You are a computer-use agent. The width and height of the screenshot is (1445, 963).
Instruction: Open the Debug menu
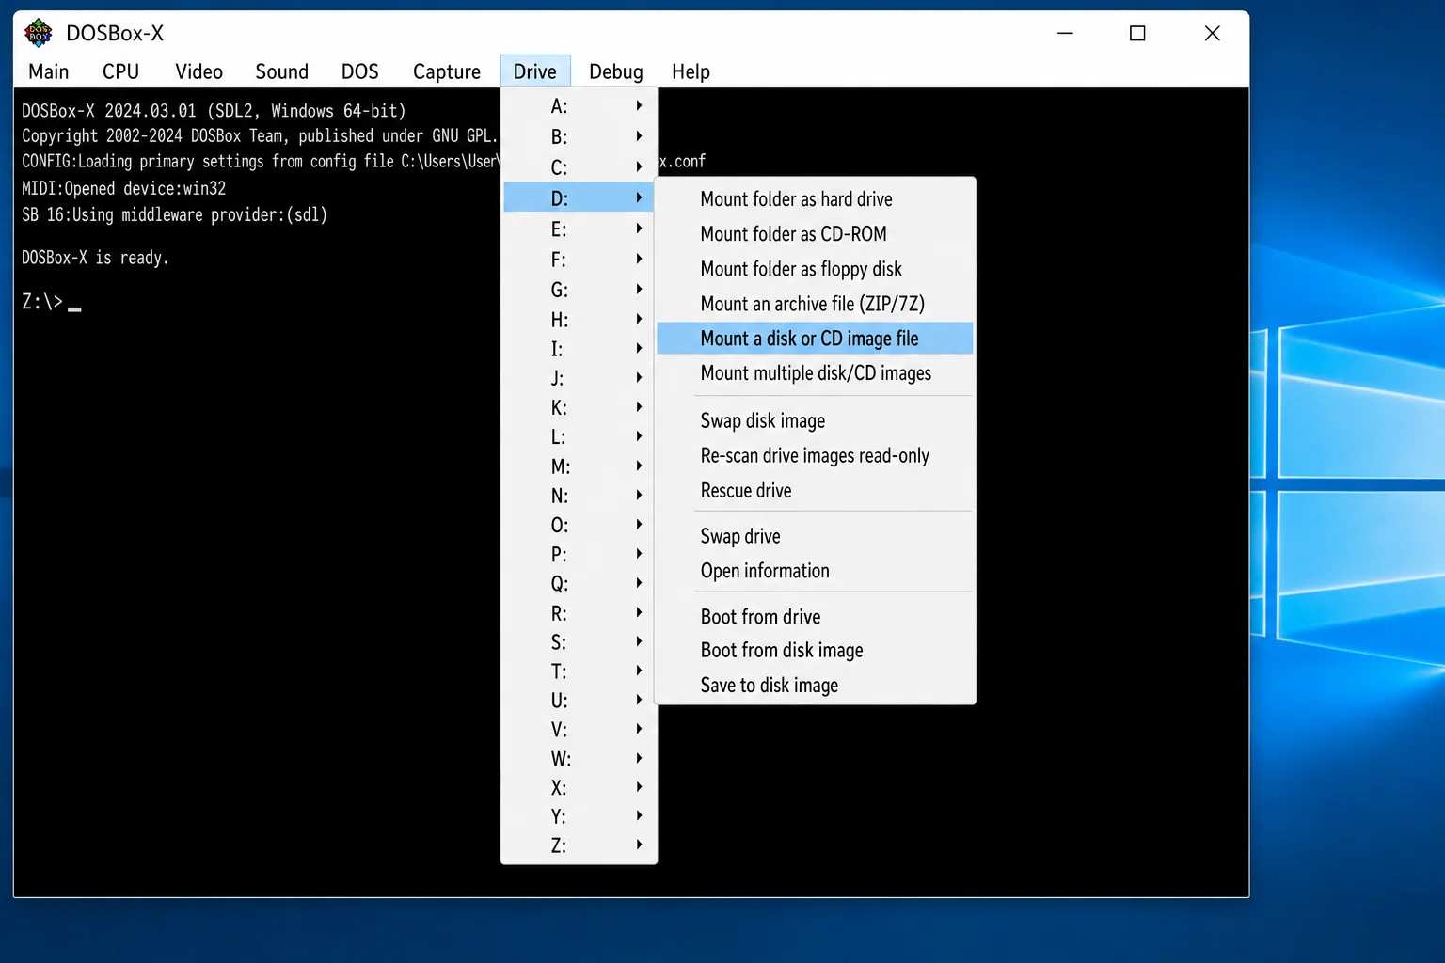tap(615, 71)
